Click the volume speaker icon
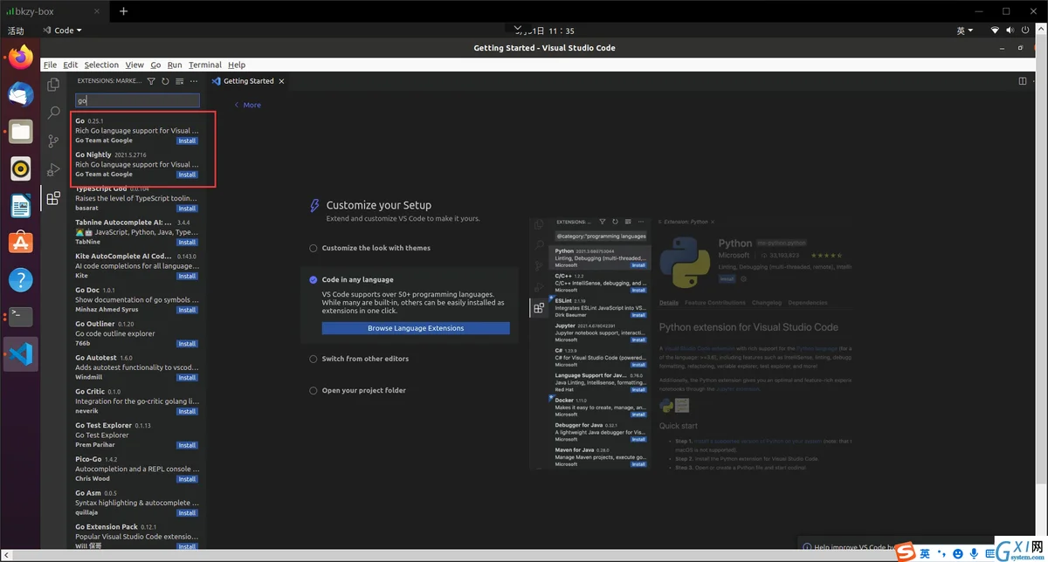The image size is (1048, 562). point(1010,30)
